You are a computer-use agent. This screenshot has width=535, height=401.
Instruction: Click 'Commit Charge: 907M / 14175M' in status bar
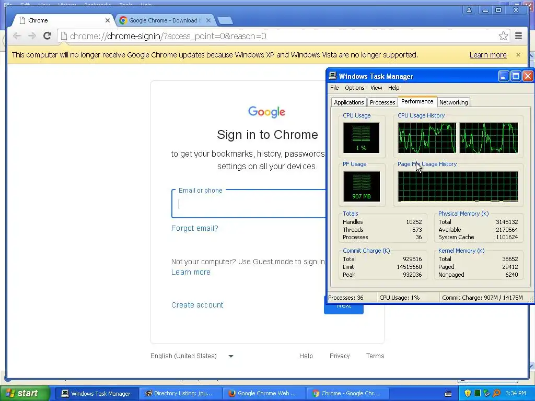pyautogui.click(x=482, y=298)
